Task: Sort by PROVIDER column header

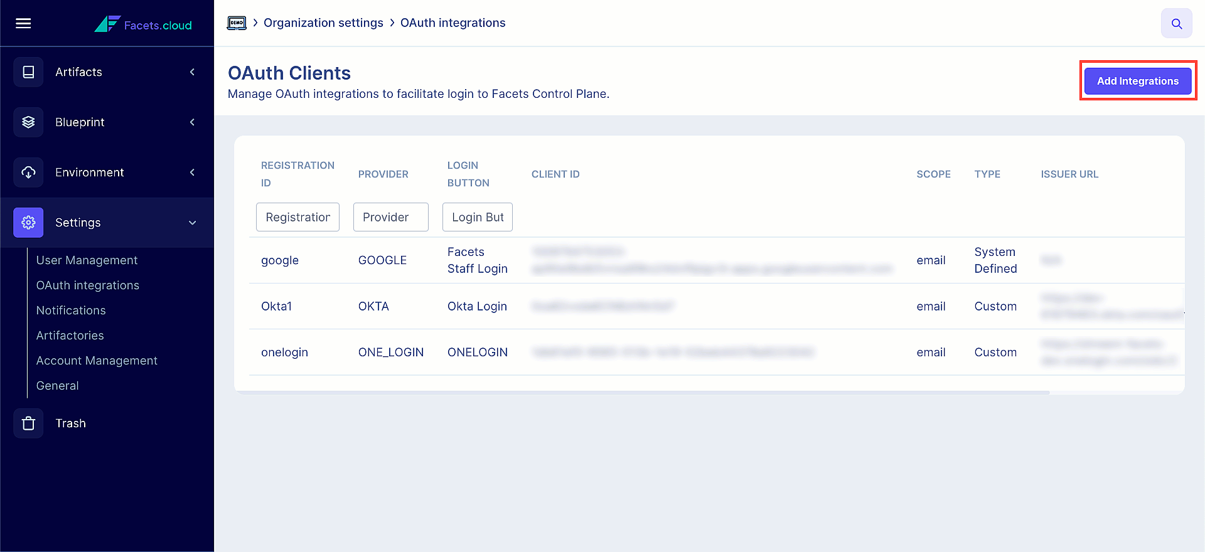Action: coord(383,174)
